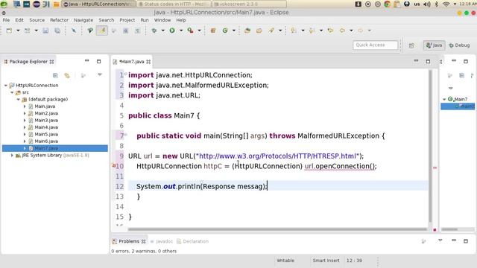This screenshot has height=268, width=477.
Task: Open the File menu
Action: [6, 20]
